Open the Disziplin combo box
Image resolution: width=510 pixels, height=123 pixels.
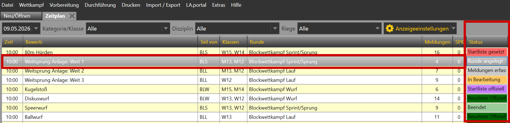click(x=237, y=29)
